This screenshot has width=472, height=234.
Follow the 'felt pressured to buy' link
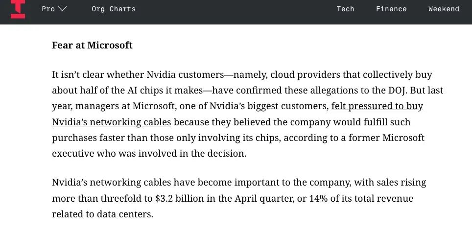[377, 106]
